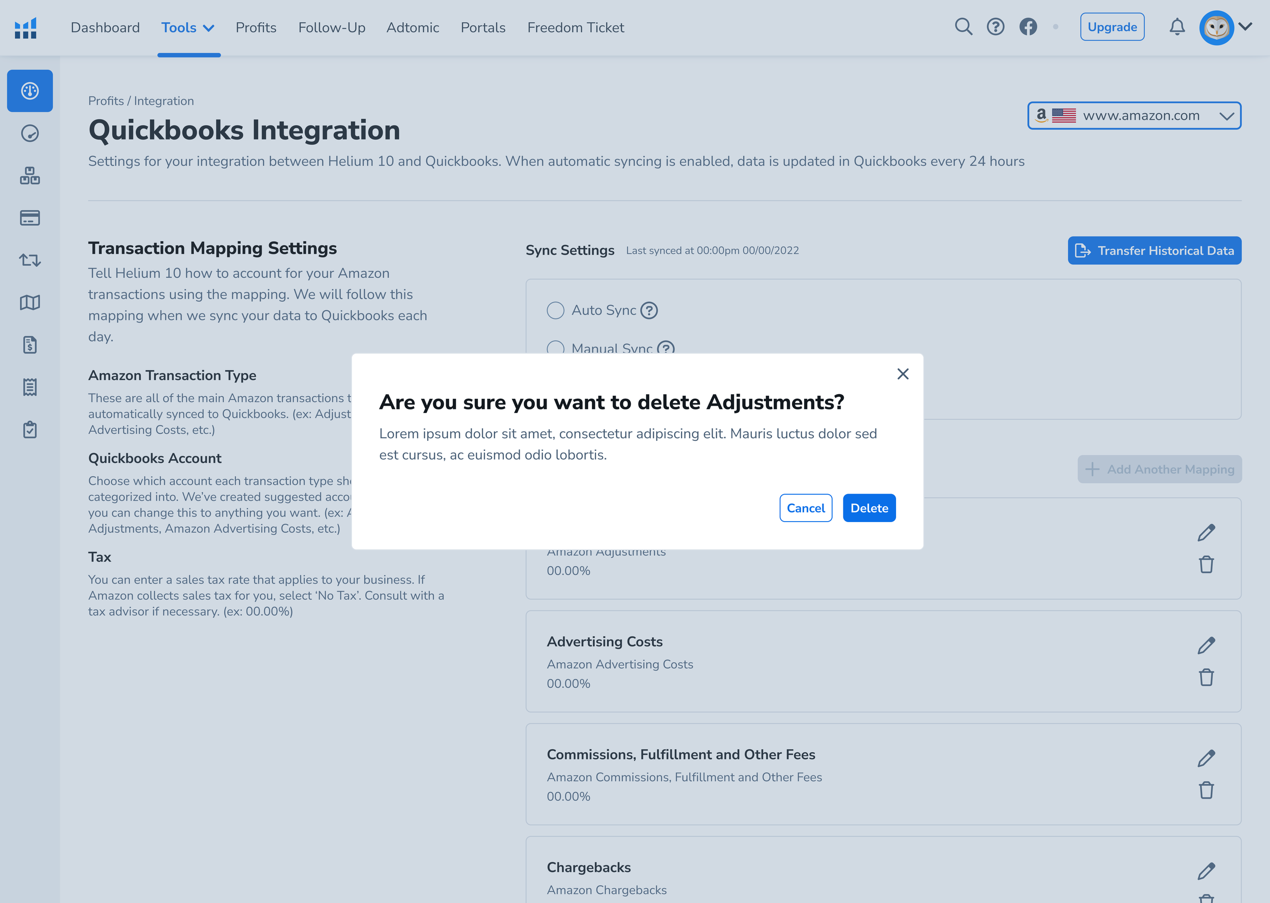Click the Facebook icon in header
Image resolution: width=1270 pixels, height=903 pixels.
[1028, 27]
